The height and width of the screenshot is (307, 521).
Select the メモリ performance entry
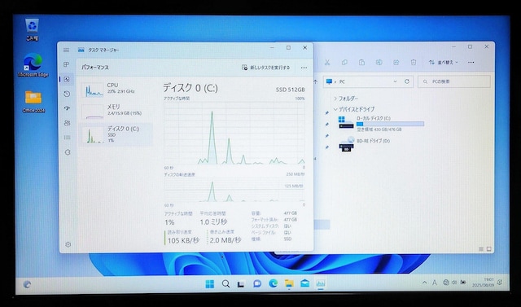coord(116,111)
